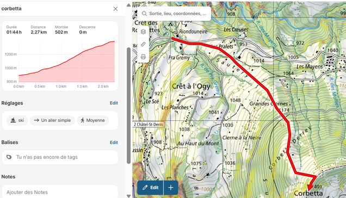
Task: Click the skier icon in ski chip
Action: (13, 120)
